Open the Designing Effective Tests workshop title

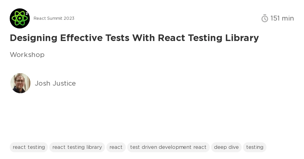pos(134,38)
